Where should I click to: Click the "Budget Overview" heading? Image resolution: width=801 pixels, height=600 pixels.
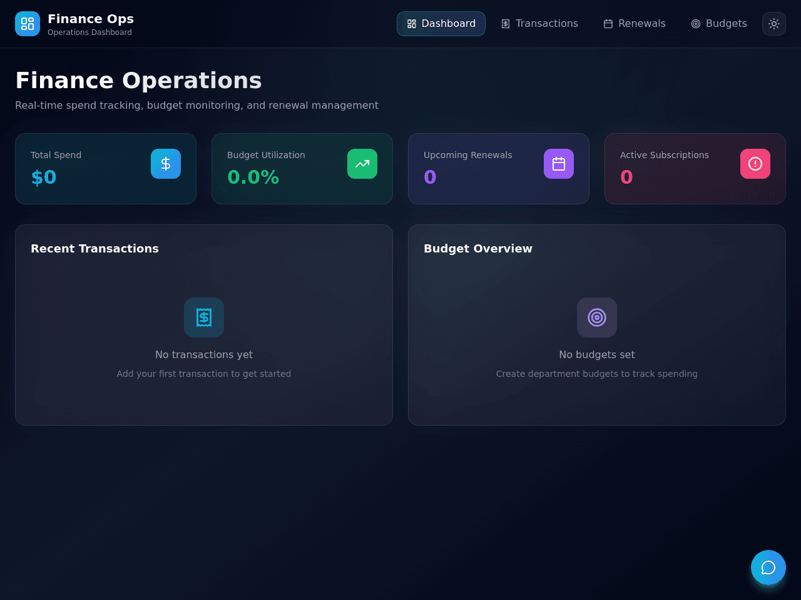pyautogui.click(x=478, y=249)
